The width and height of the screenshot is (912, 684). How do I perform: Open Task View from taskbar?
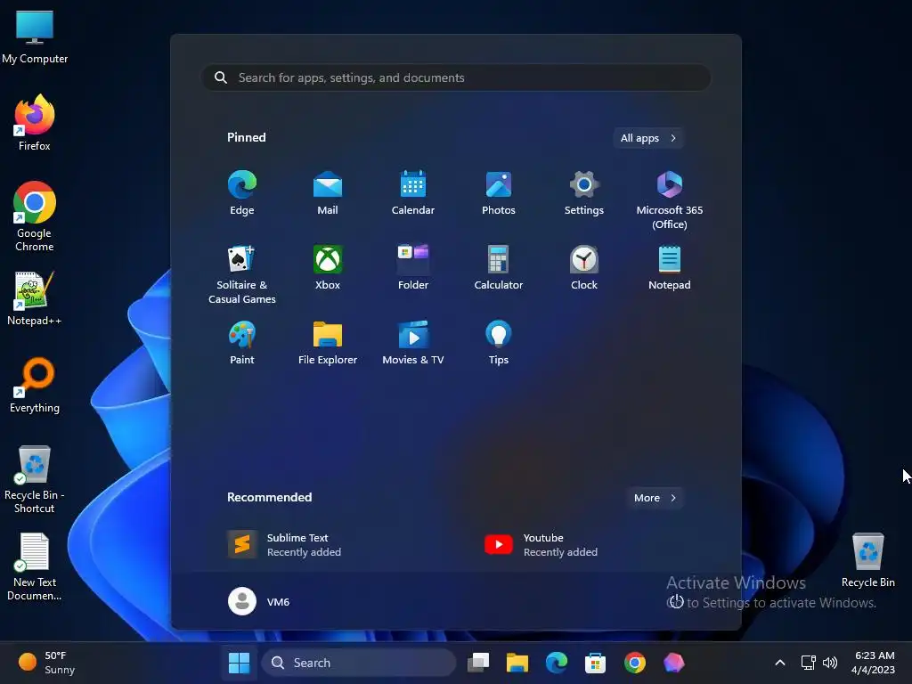pos(478,663)
